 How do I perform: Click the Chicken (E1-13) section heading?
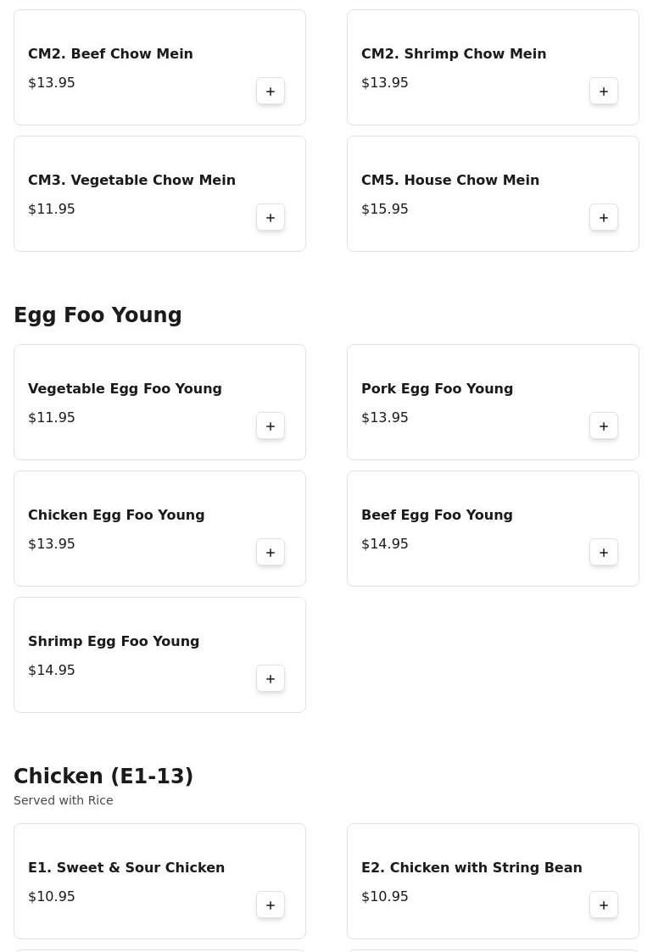click(103, 777)
